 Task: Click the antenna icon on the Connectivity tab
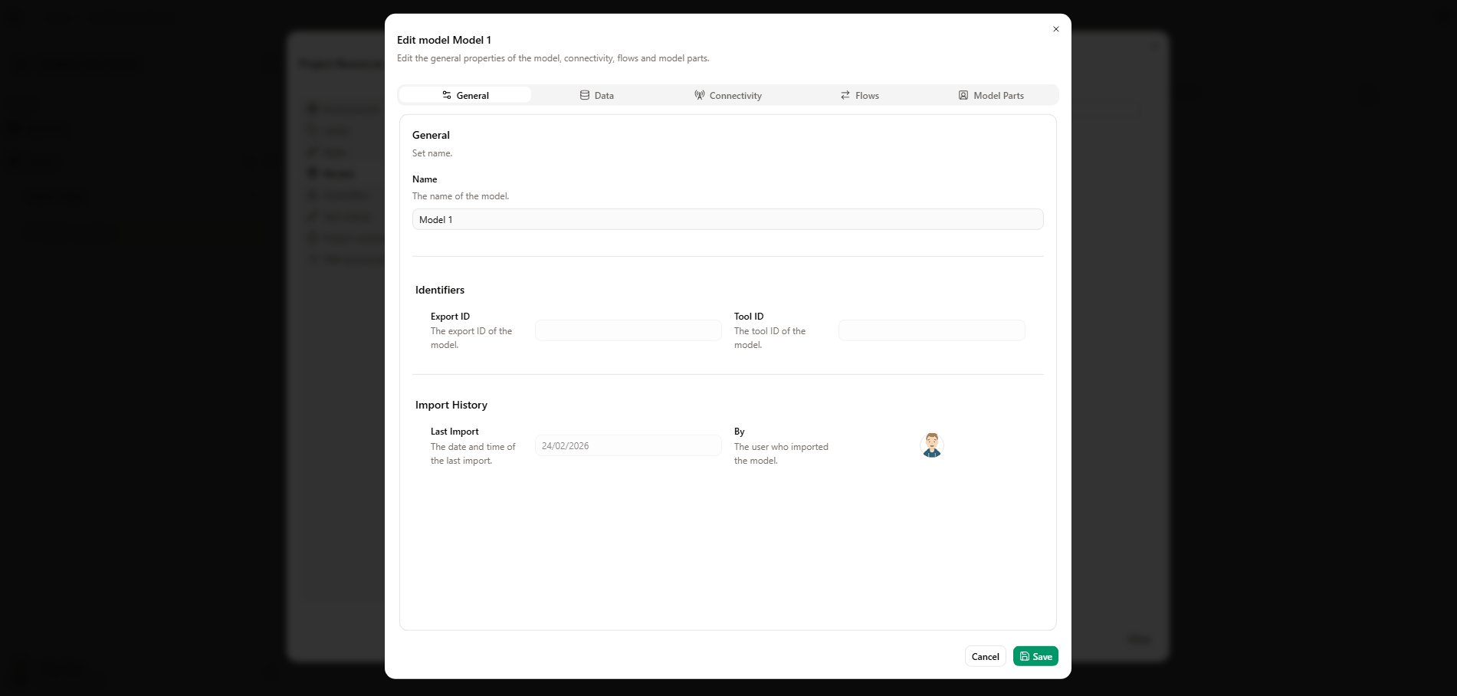700,95
